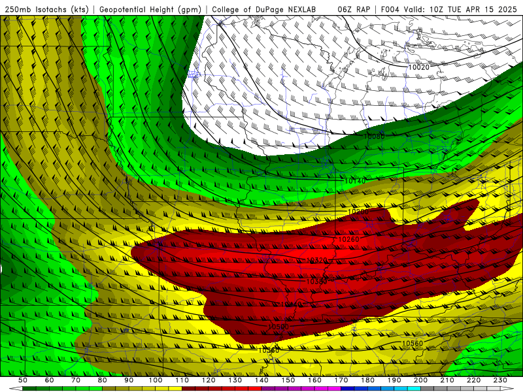Click the 180 value on the color scale

pyautogui.click(x=368, y=380)
